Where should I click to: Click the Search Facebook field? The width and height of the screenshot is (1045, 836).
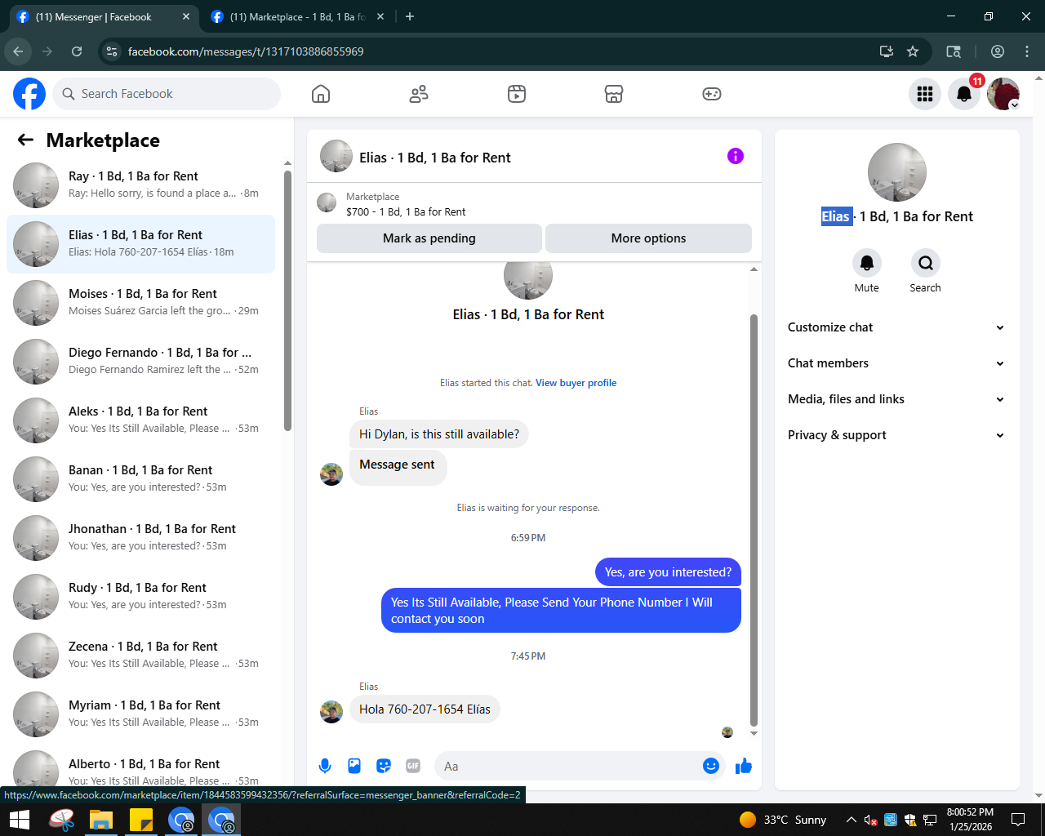(167, 94)
